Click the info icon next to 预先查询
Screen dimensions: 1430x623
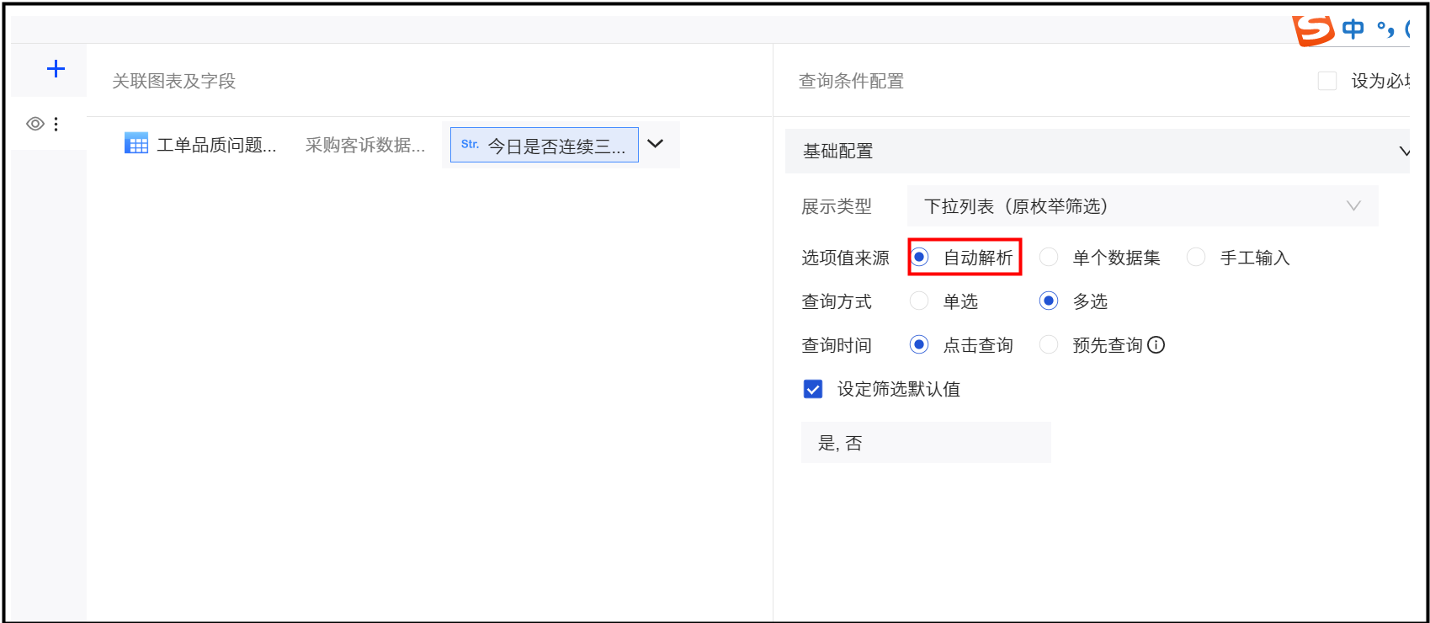click(1156, 345)
